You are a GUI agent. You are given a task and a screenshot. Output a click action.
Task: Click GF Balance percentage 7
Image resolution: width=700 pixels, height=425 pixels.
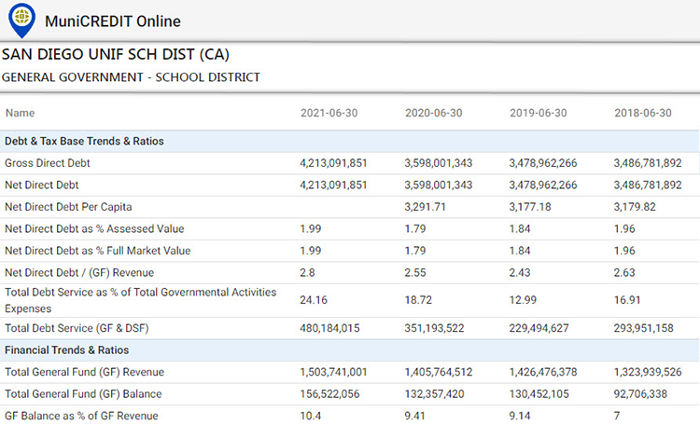617,416
